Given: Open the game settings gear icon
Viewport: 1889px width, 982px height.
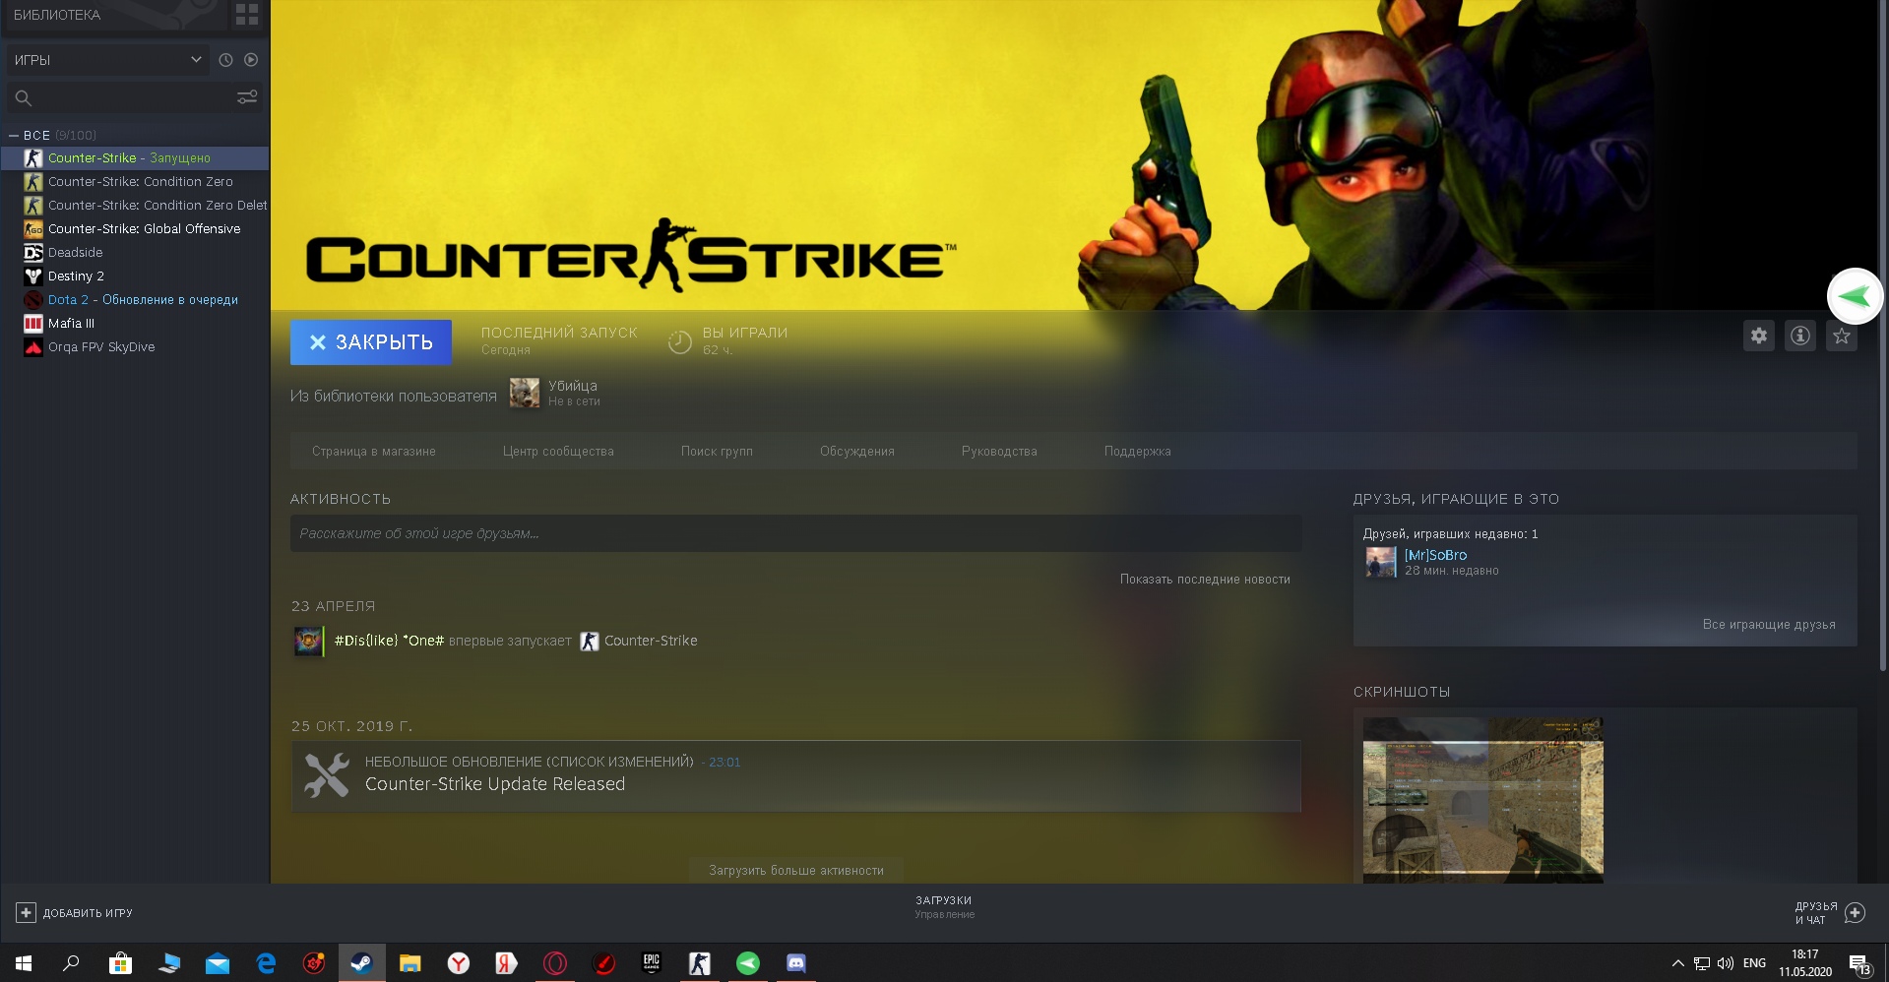Looking at the screenshot, I should point(1759,336).
